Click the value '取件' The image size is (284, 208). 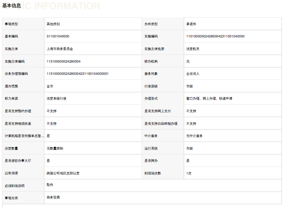[x=50, y=185]
